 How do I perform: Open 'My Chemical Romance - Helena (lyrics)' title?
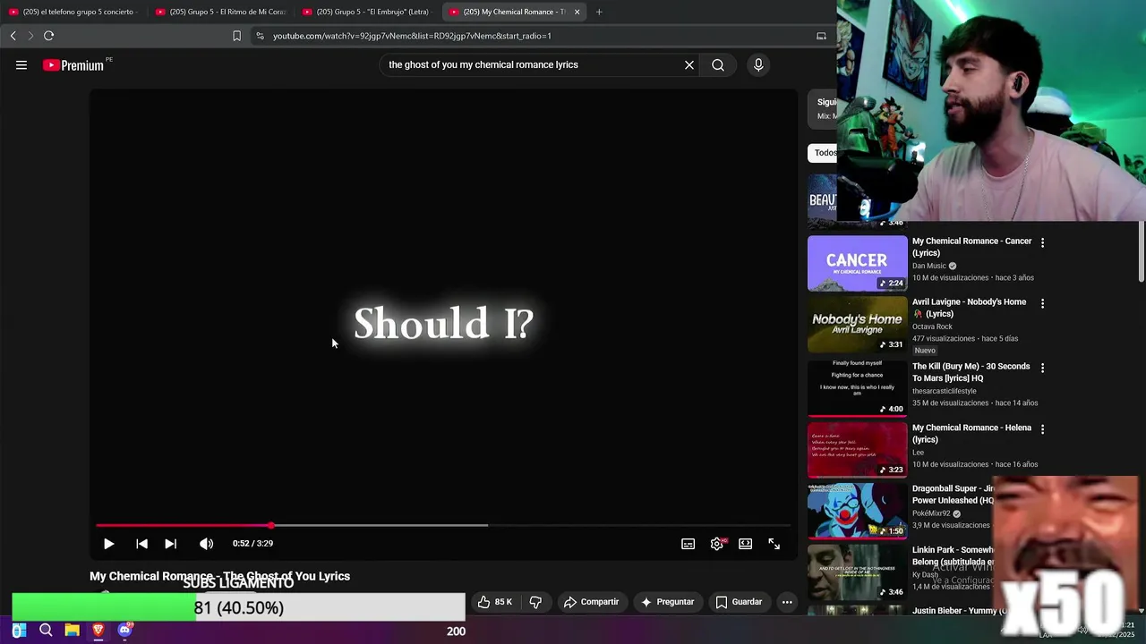coord(971,434)
